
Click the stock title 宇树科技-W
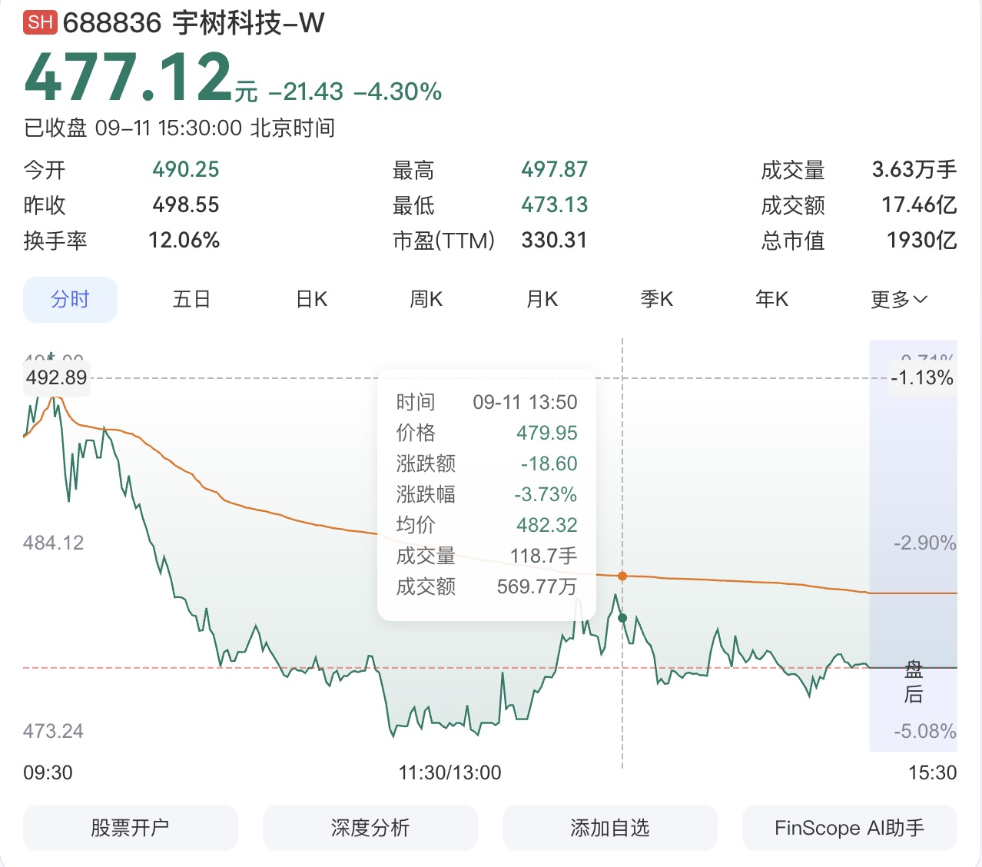point(248,23)
